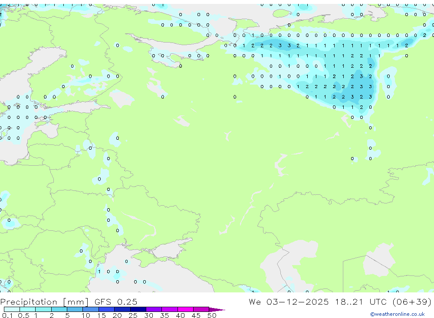Viewport: 434px width, 318px height.
Task: Click the '40' legend label
Action: coord(180,315)
